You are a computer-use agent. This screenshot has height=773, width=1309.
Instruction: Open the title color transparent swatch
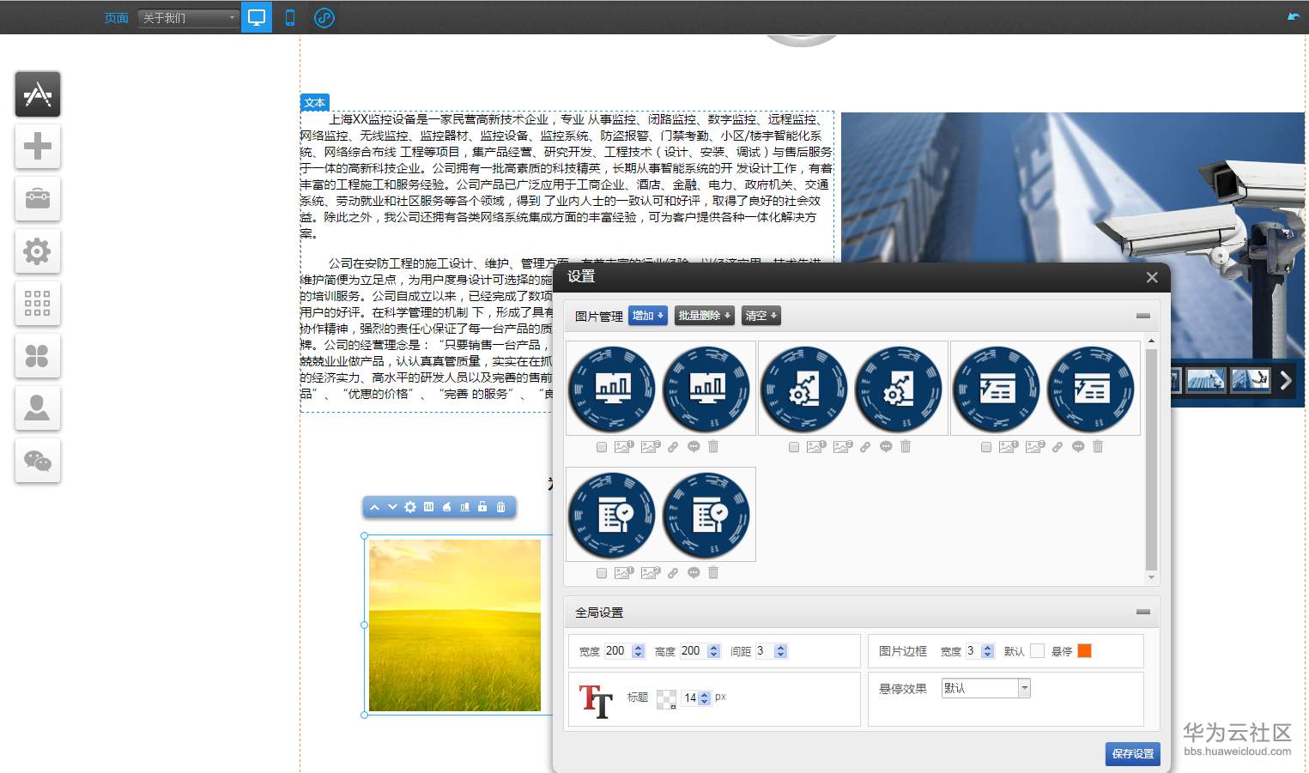tap(666, 698)
